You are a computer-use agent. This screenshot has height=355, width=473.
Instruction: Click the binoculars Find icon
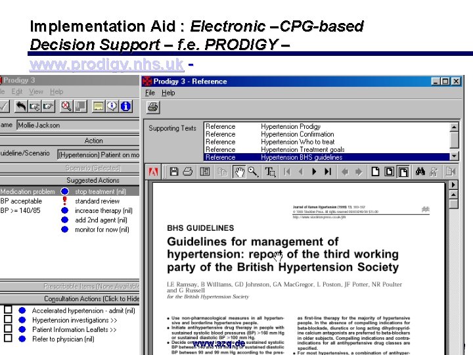tap(420, 172)
